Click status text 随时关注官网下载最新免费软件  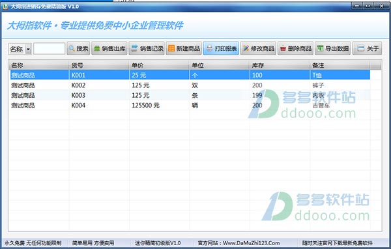pyautogui.click(x=338, y=243)
